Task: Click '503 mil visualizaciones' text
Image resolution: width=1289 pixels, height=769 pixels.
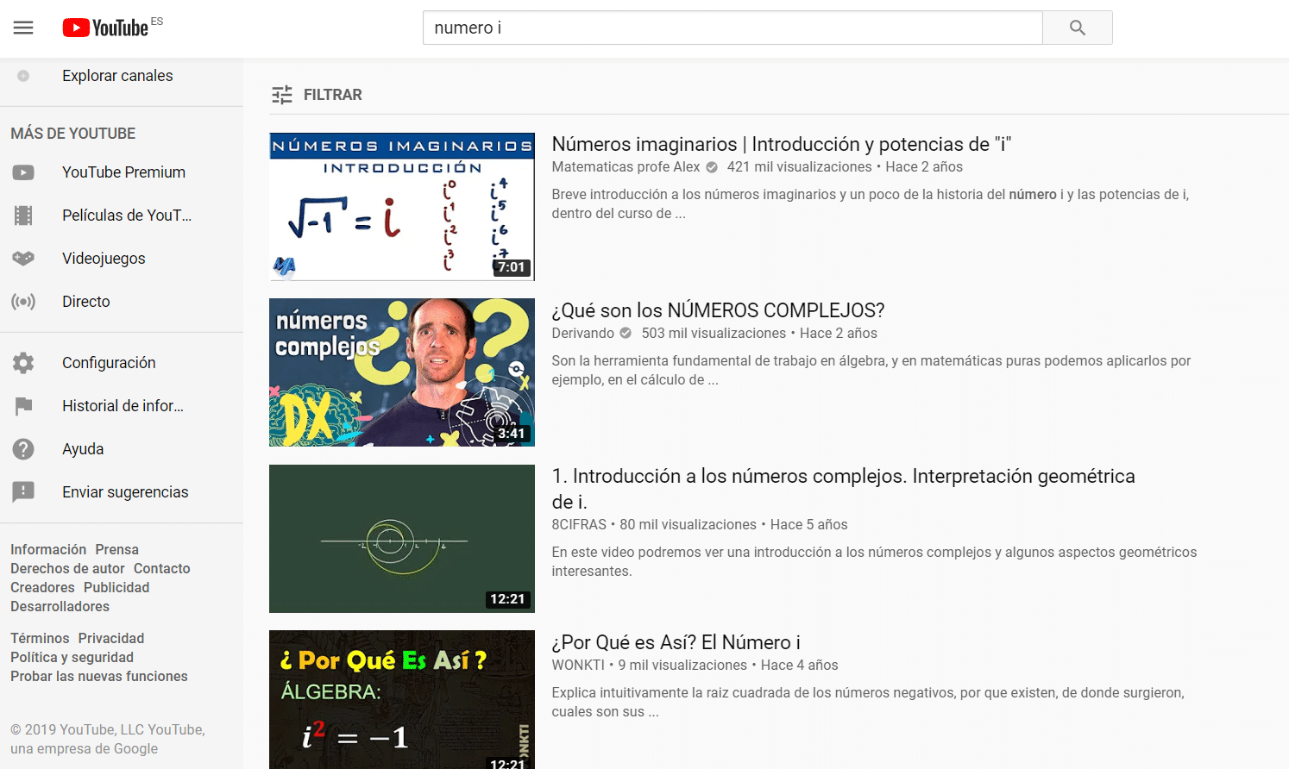Action: (x=714, y=334)
